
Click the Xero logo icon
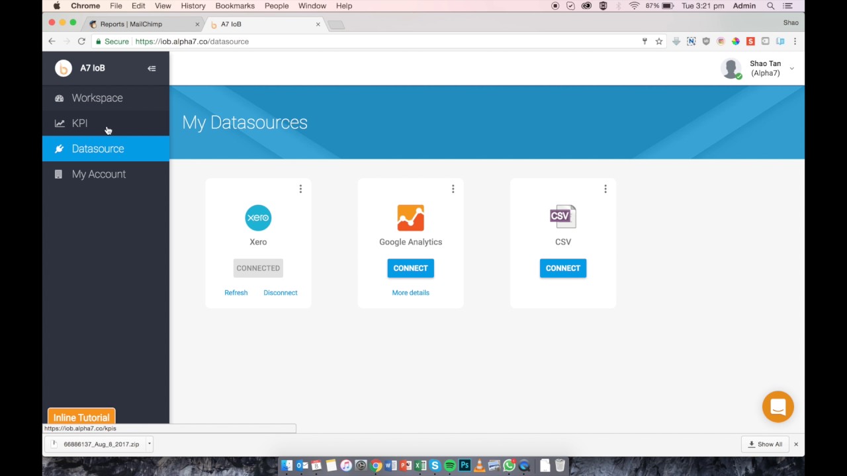(258, 218)
